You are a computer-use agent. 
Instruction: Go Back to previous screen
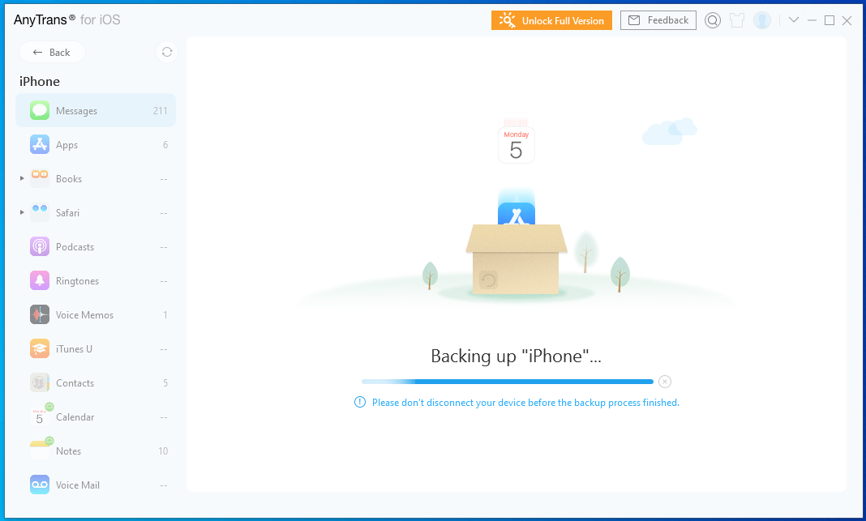click(x=52, y=53)
